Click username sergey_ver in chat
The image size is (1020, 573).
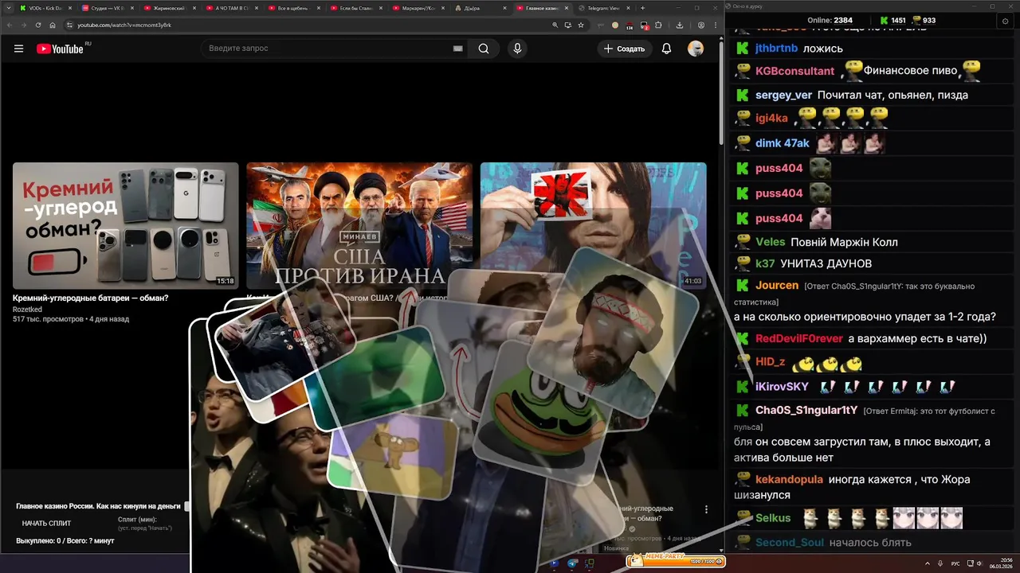[783, 95]
